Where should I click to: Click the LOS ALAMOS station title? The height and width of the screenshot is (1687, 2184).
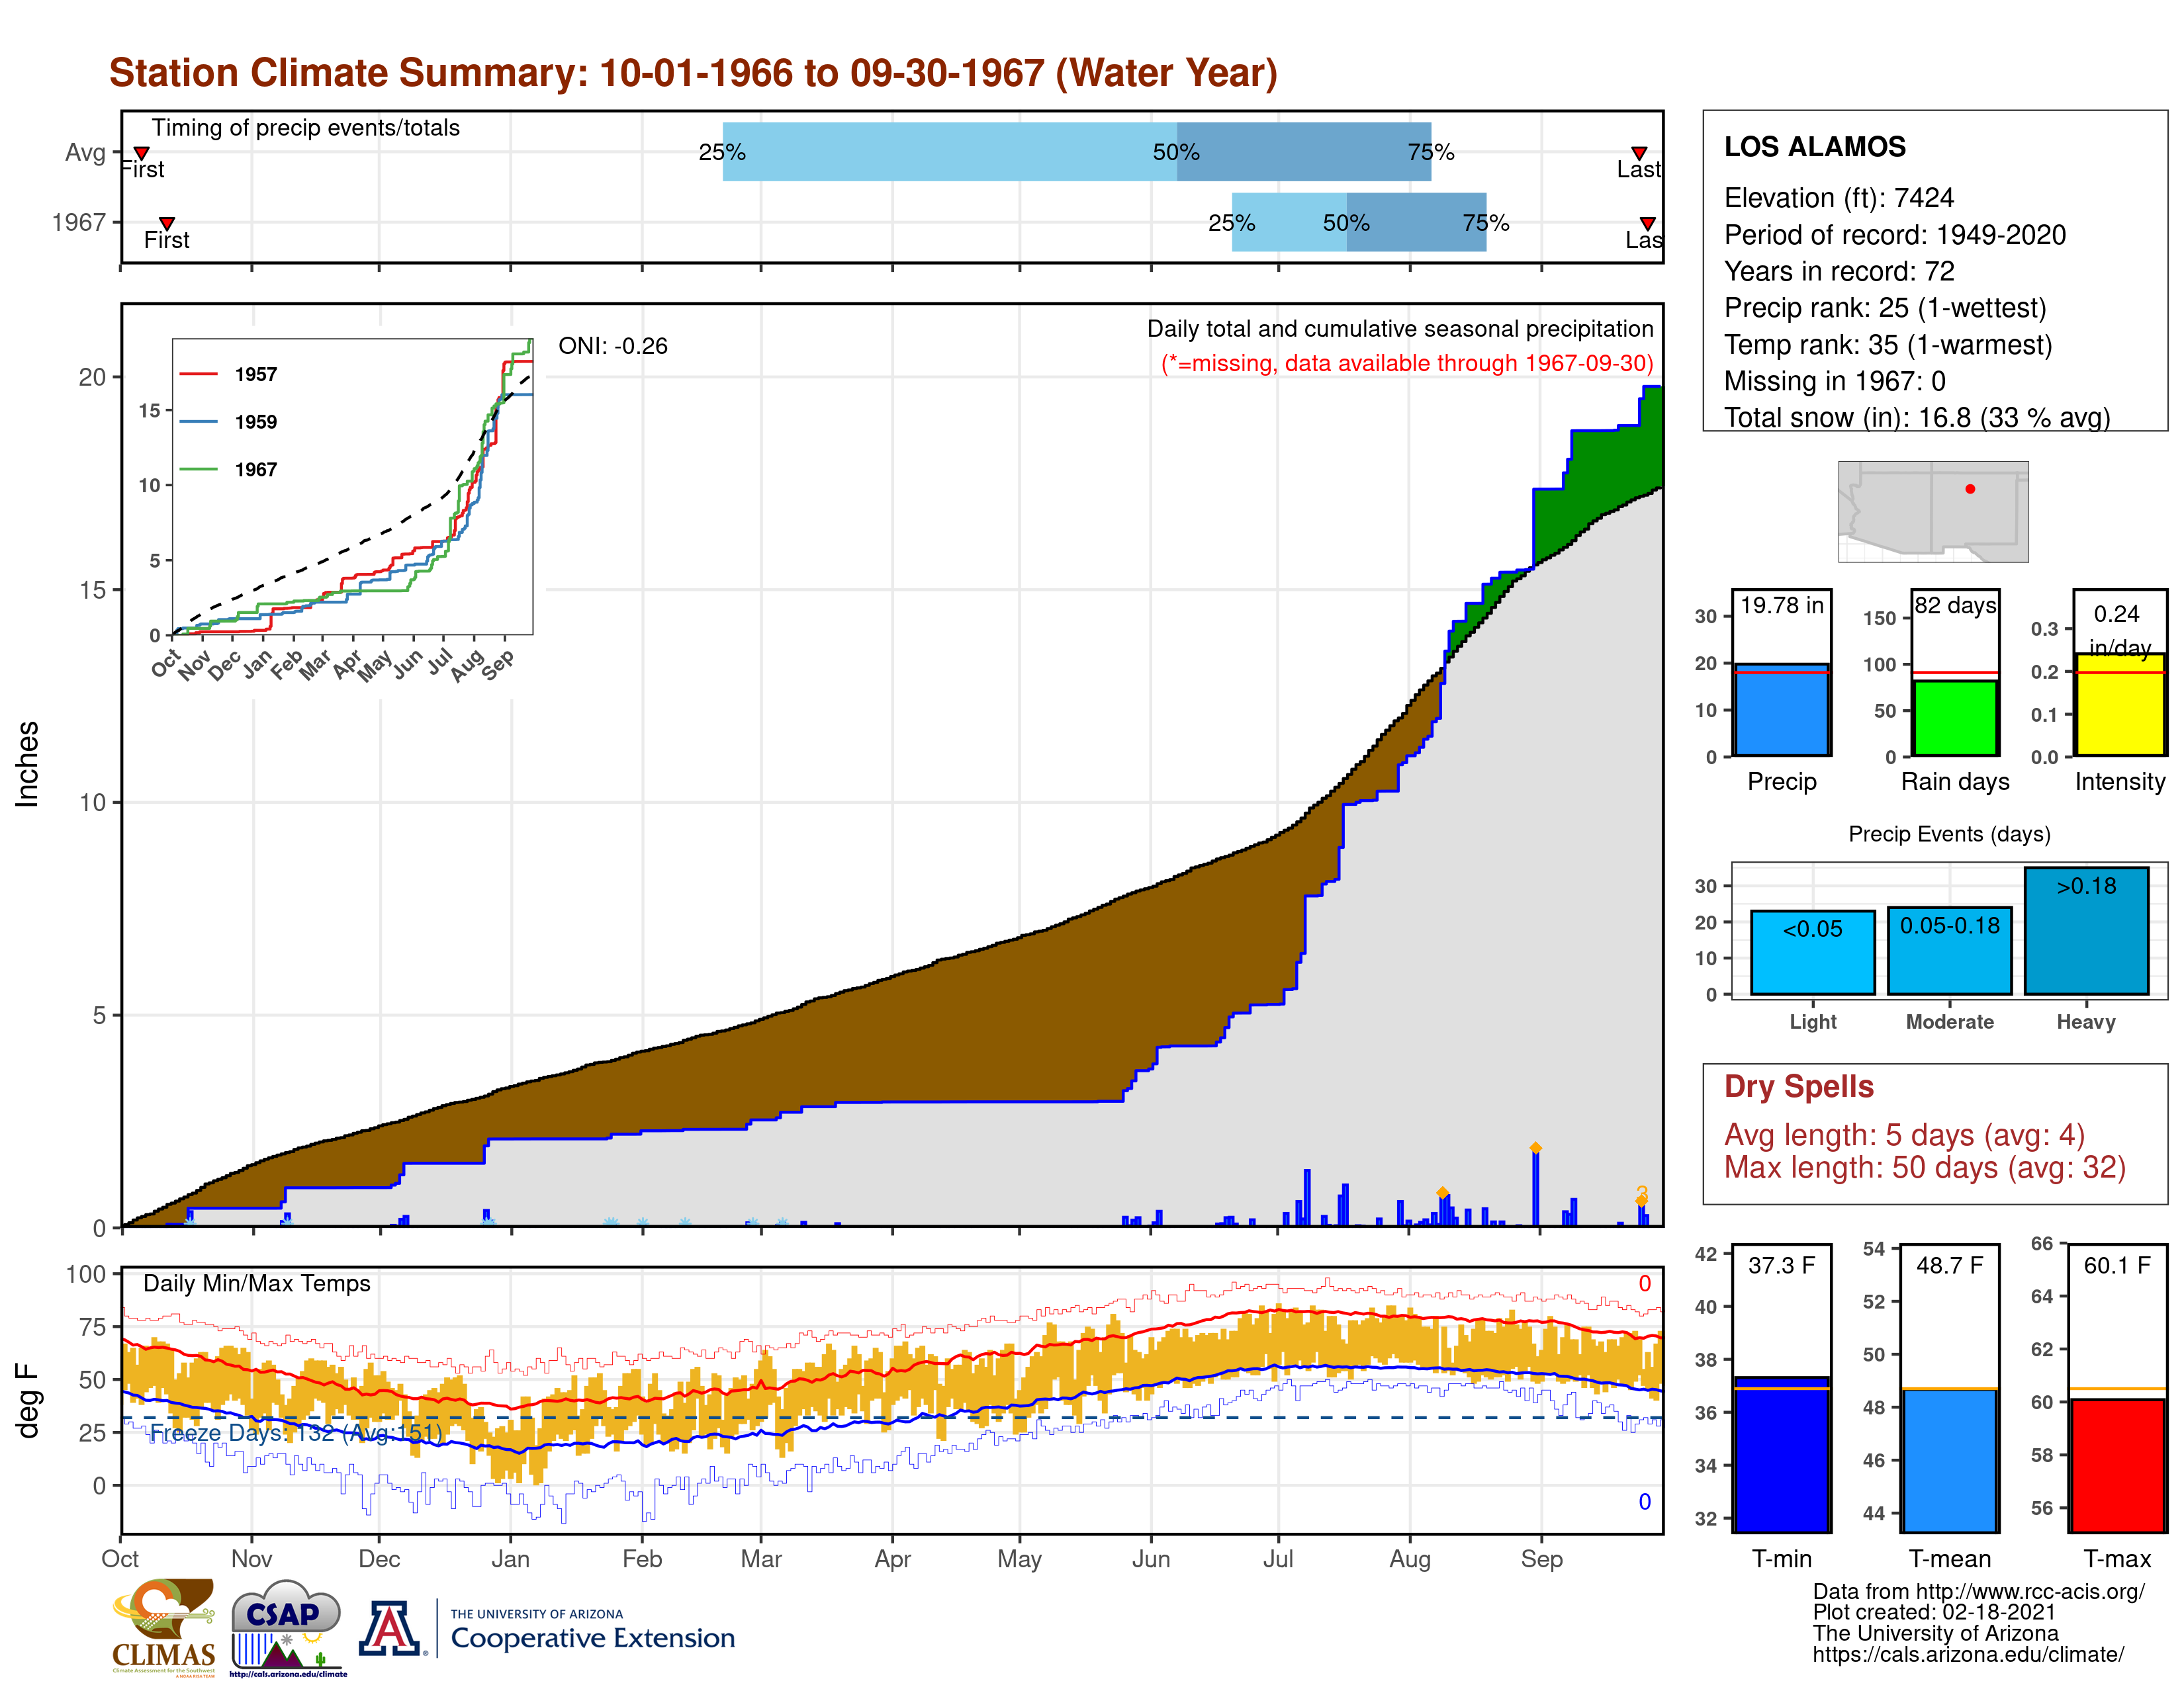[x=1815, y=147]
